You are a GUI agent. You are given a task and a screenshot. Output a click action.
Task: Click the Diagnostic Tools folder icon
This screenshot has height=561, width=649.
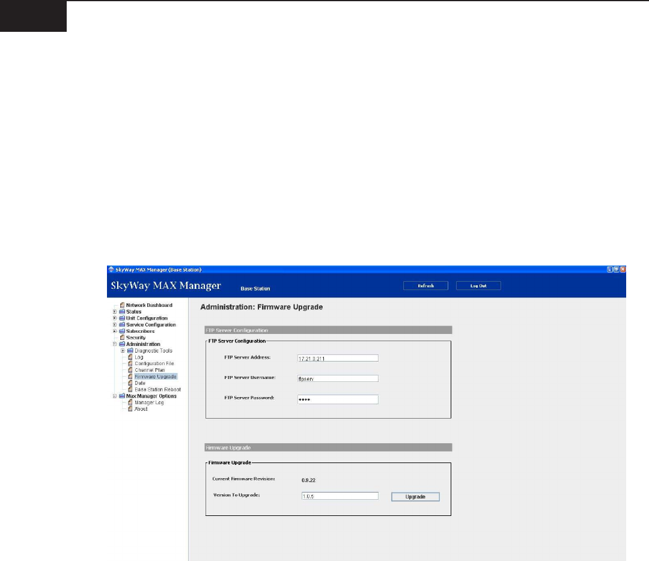pyautogui.click(x=130, y=350)
